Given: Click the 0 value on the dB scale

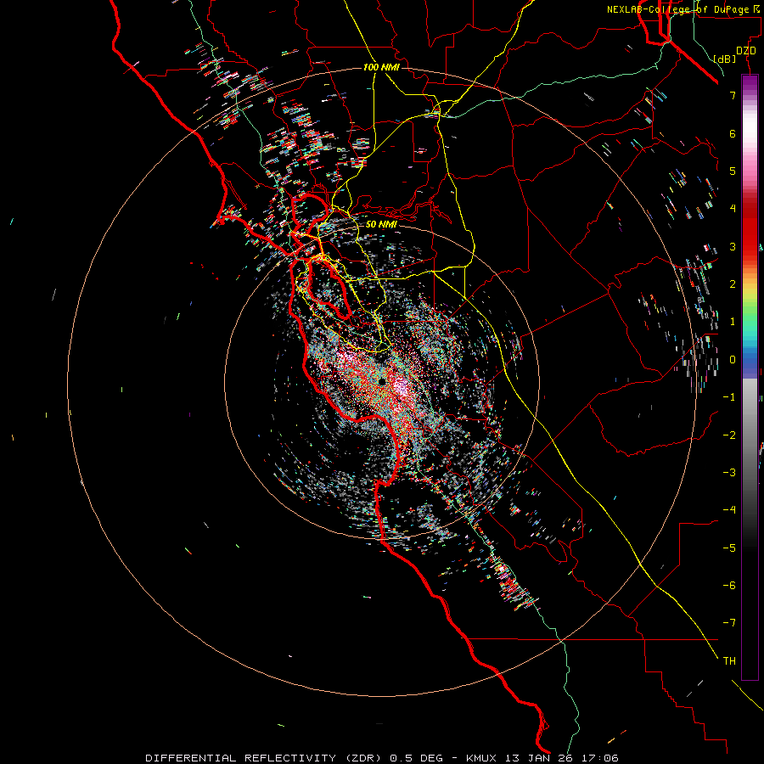Looking at the screenshot, I should [733, 360].
